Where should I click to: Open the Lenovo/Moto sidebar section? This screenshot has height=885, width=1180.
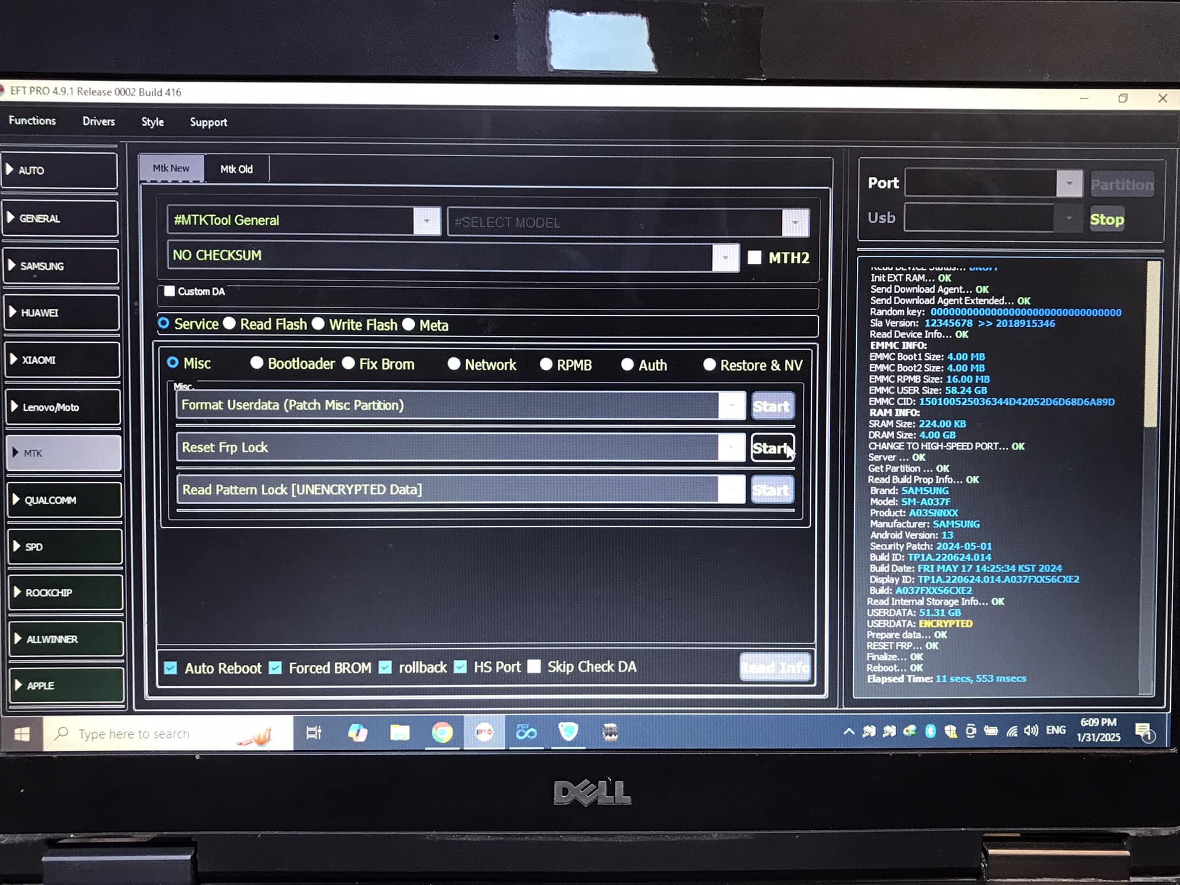pos(63,407)
